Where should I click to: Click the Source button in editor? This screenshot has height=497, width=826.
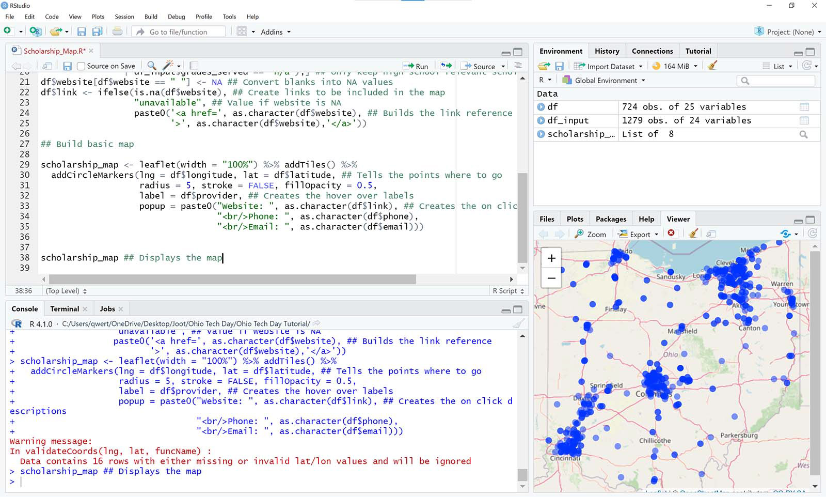coord(478,66)
